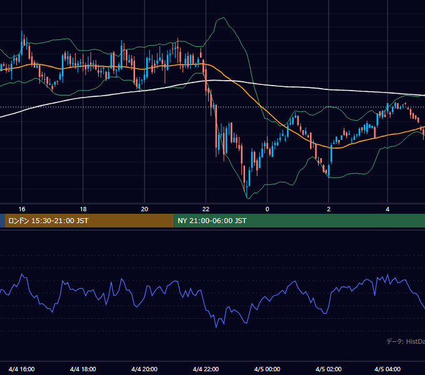Click the 4 hour axis label
Viewport: 425px width, 375px height.
coord(387,209)
